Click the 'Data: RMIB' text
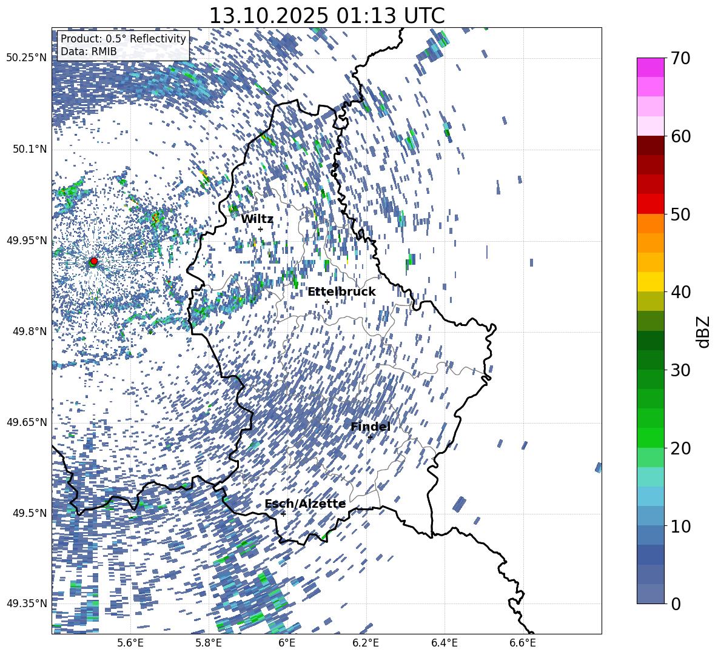Screen dimensions: 718x655 click(89, 52)
